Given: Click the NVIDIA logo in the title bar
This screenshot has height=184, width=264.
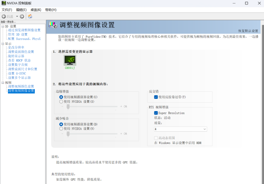Looking at the screenshot, I should pyautogui.click(x=4, y=3).
